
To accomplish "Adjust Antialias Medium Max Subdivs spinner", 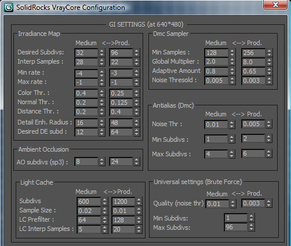I will (231, 154).
